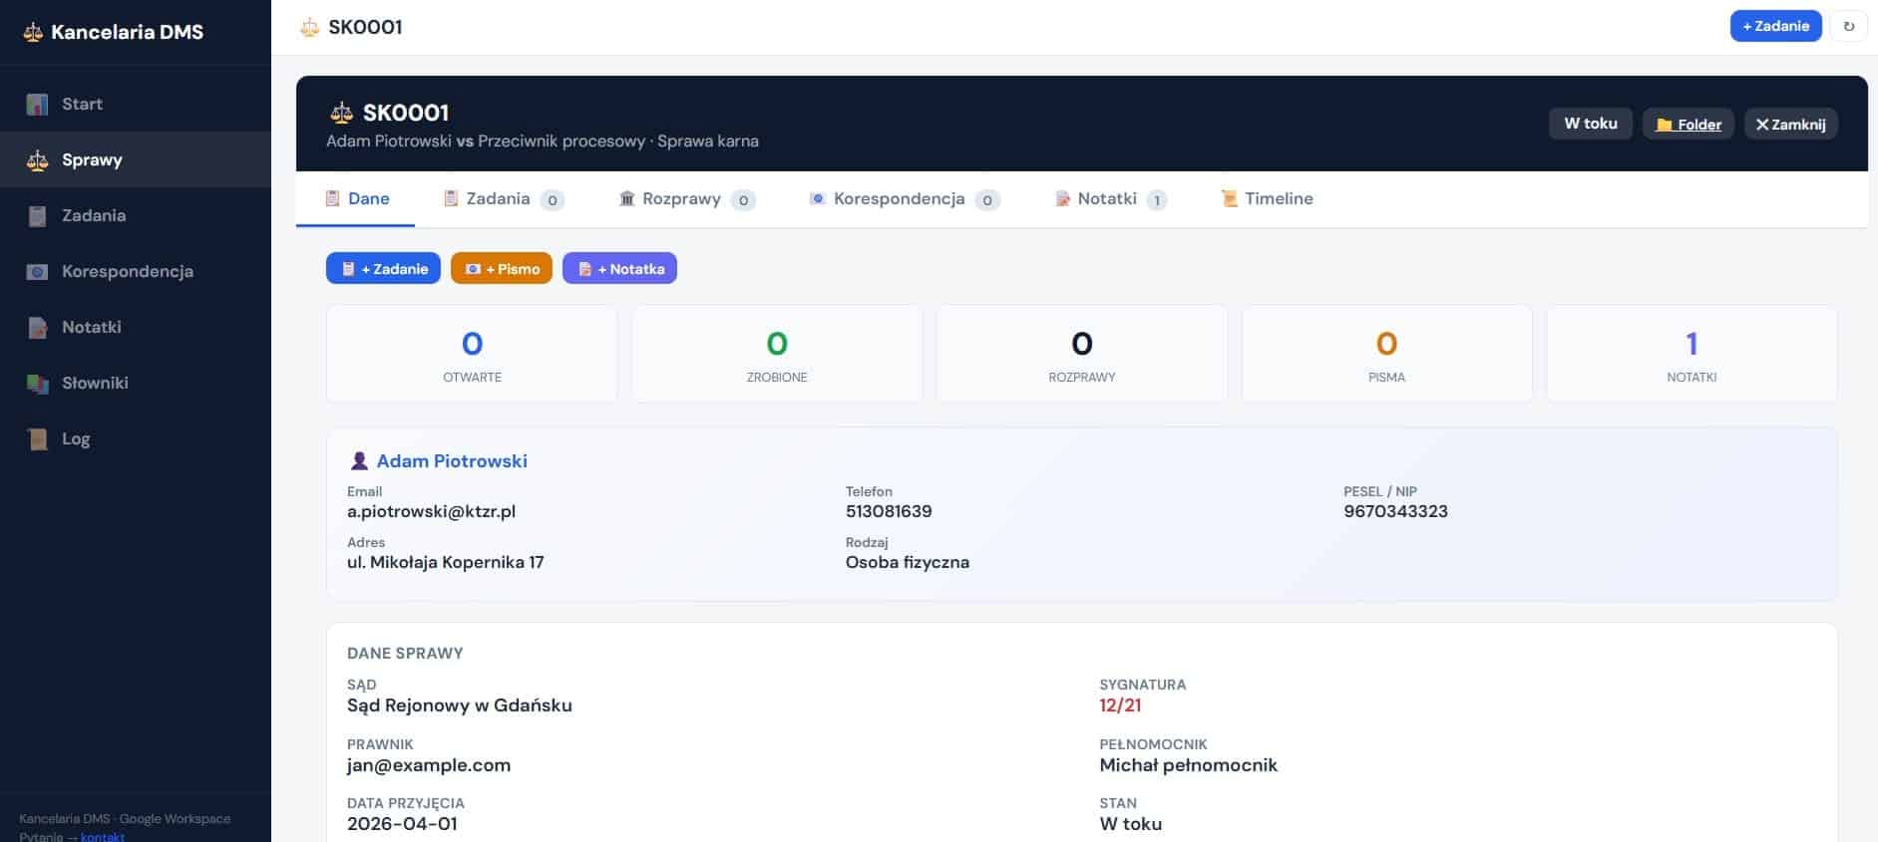This screenshot has width=1878, height=842.
Task: Open the case Folder link
Action: pyautogui.click(x=1688, y=124)
